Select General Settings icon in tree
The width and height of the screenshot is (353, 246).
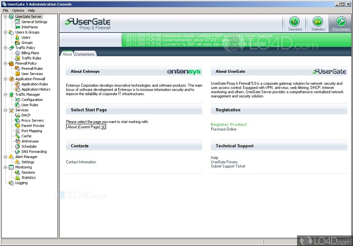coord(18,22)
